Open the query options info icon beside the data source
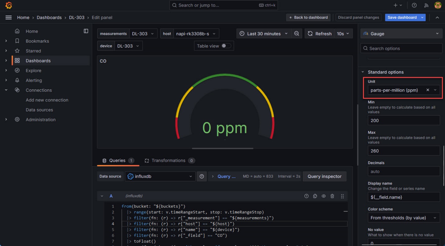Screen dimensions: 445x246 (x=202, y=176)
